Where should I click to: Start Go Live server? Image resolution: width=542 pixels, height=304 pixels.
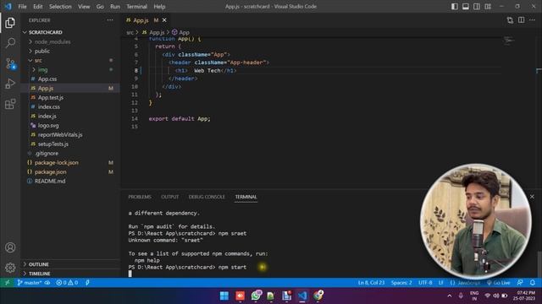[499, 283]
